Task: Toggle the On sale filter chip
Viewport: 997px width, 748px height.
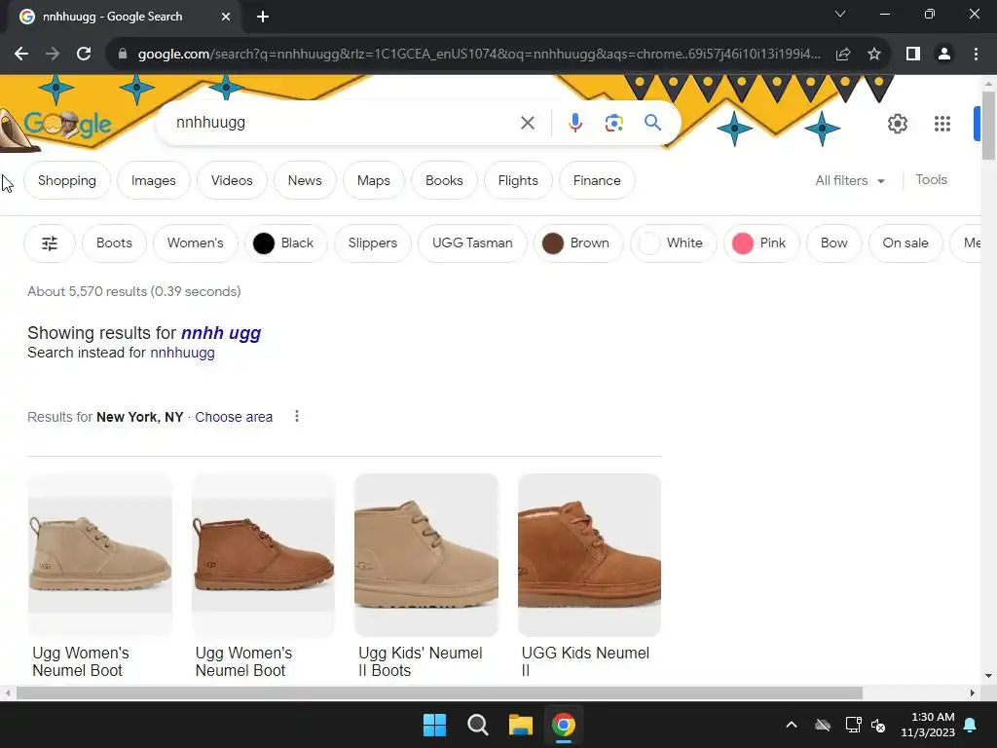Action: (x=905, y=243)
